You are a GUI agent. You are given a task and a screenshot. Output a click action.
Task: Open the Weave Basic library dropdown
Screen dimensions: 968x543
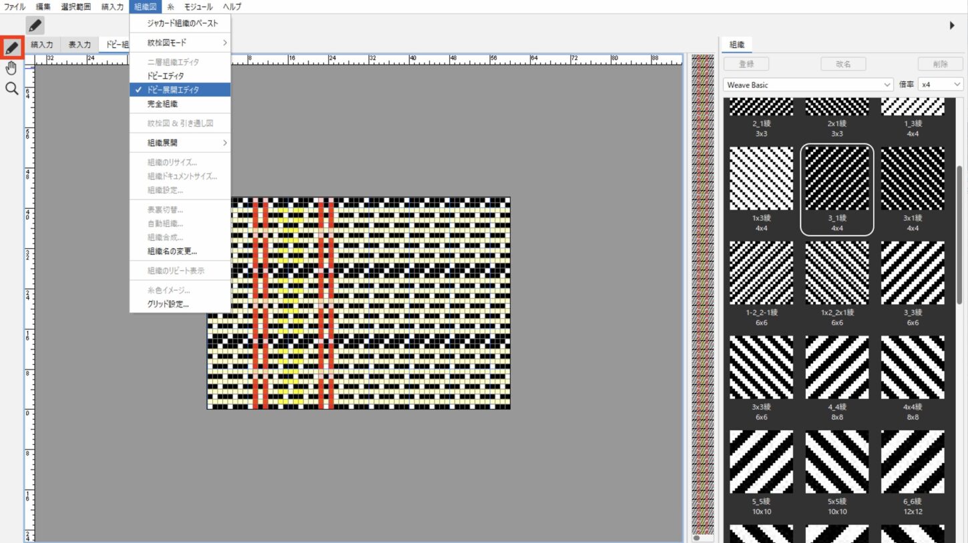pos(808,85)
